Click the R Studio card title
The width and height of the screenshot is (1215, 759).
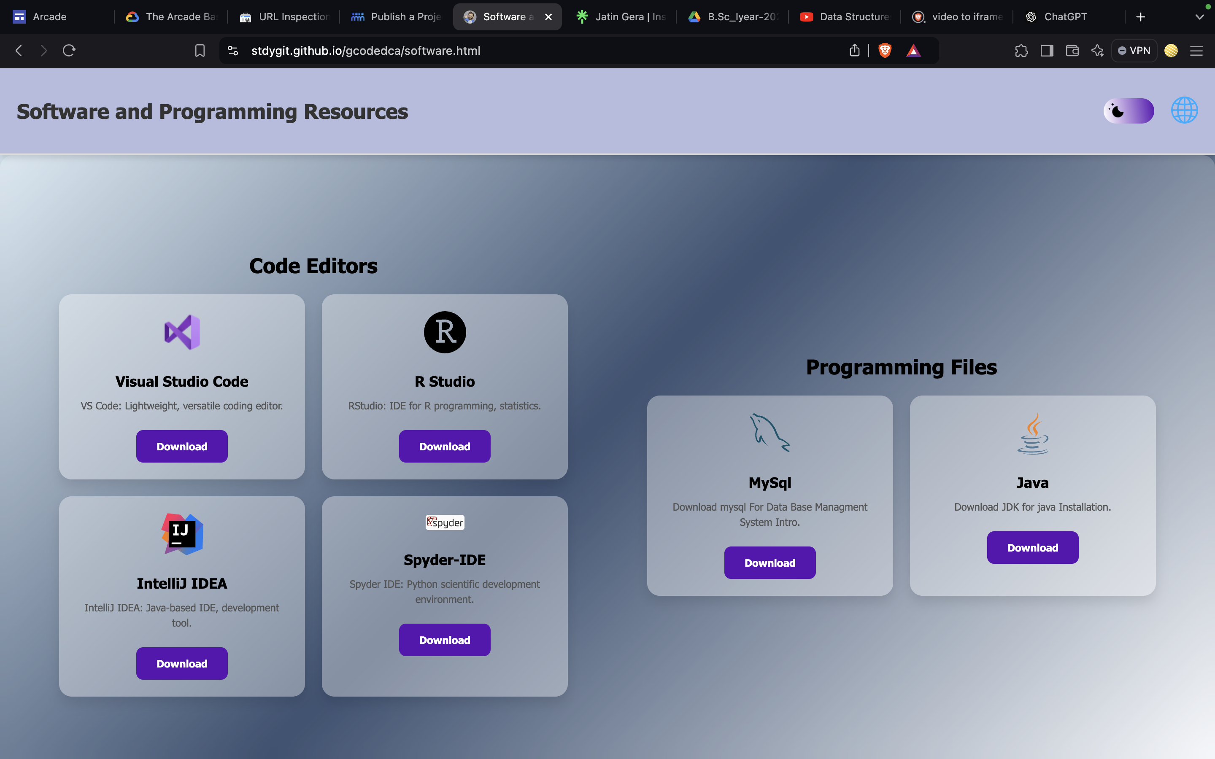pyautogui.click(x=445, y=382)
